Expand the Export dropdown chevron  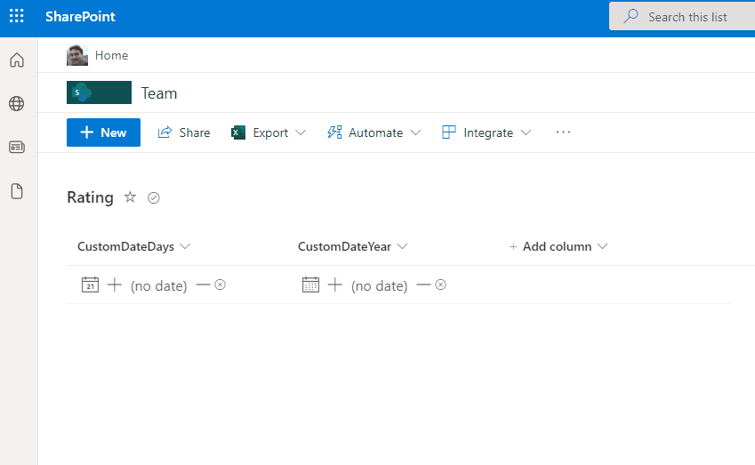(x=301, y=132)
